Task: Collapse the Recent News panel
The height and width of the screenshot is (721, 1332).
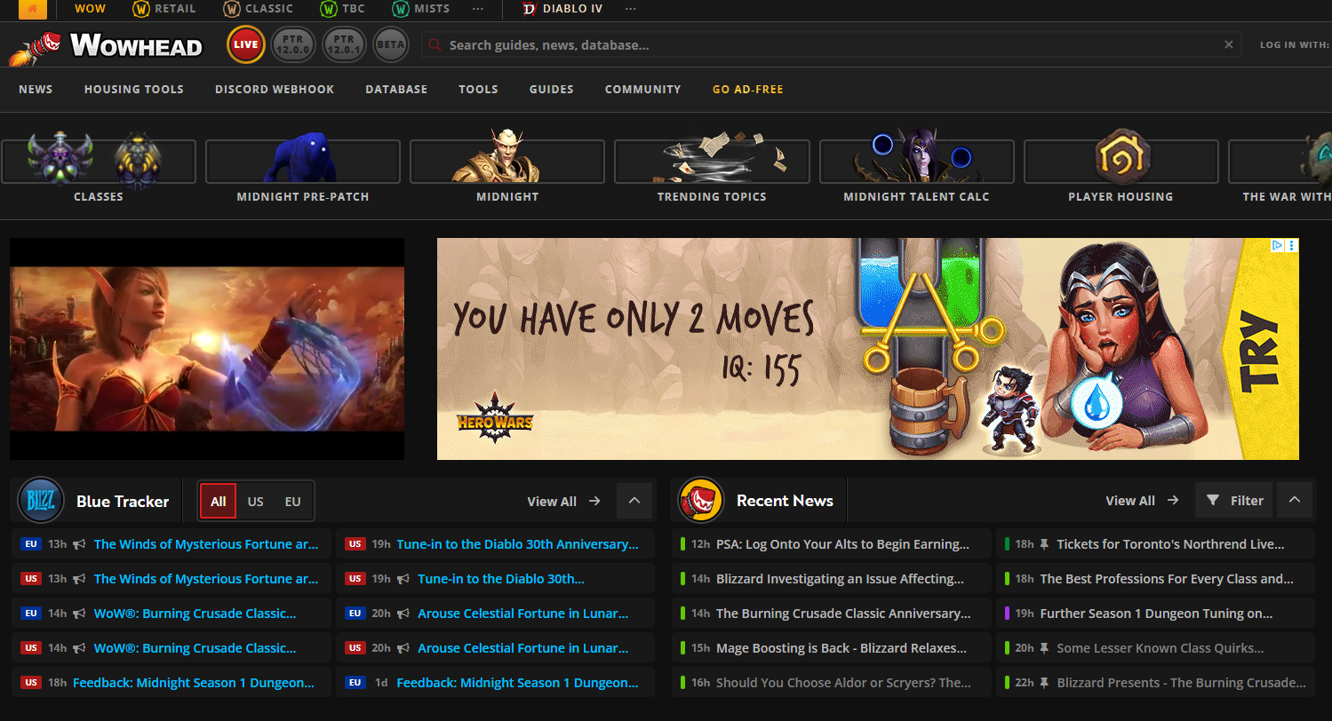Action: [1295, 501]
